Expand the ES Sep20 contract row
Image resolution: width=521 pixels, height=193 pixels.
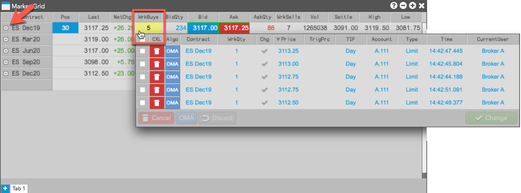[x=6, y=62]
